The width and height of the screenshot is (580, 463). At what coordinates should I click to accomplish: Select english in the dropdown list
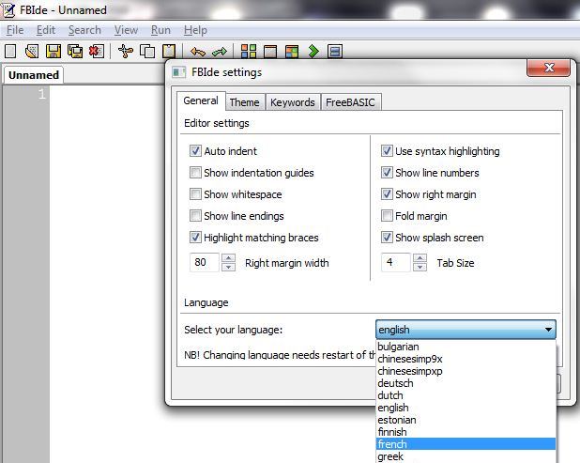coord(466,408)
